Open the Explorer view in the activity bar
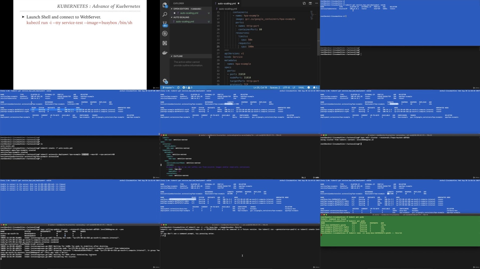Viewport: 480px width, 269px height. click(x=165, y=5)
